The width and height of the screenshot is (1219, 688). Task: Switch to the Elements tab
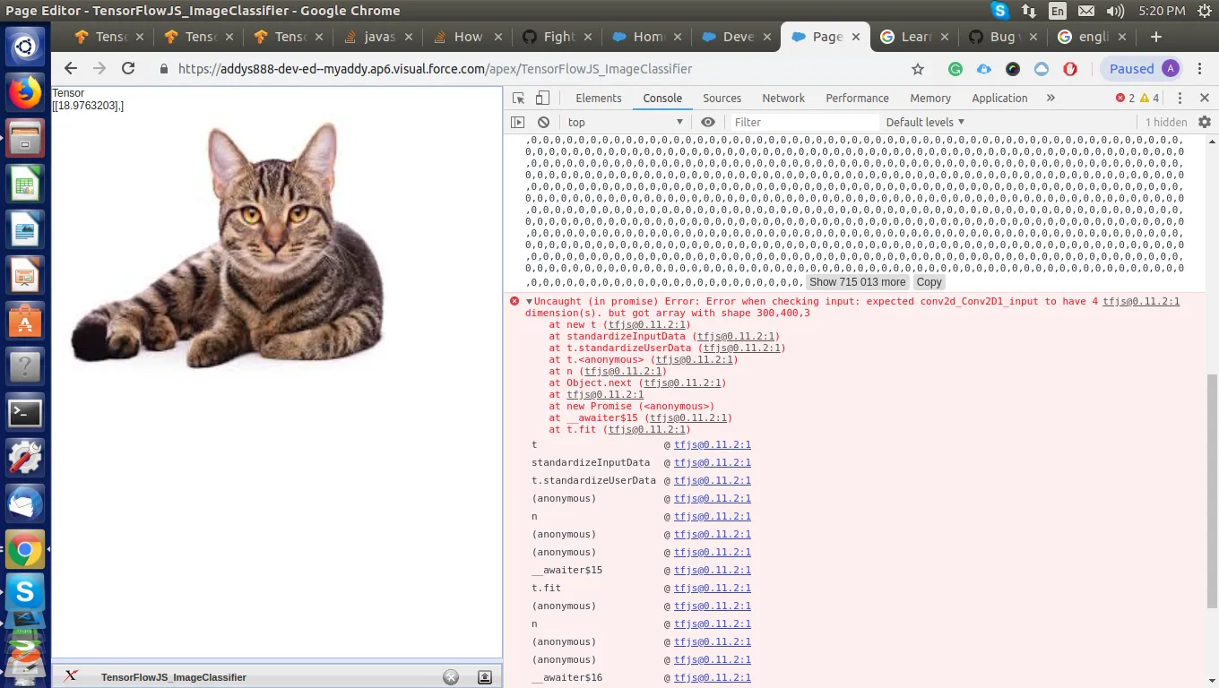point(598,98)
